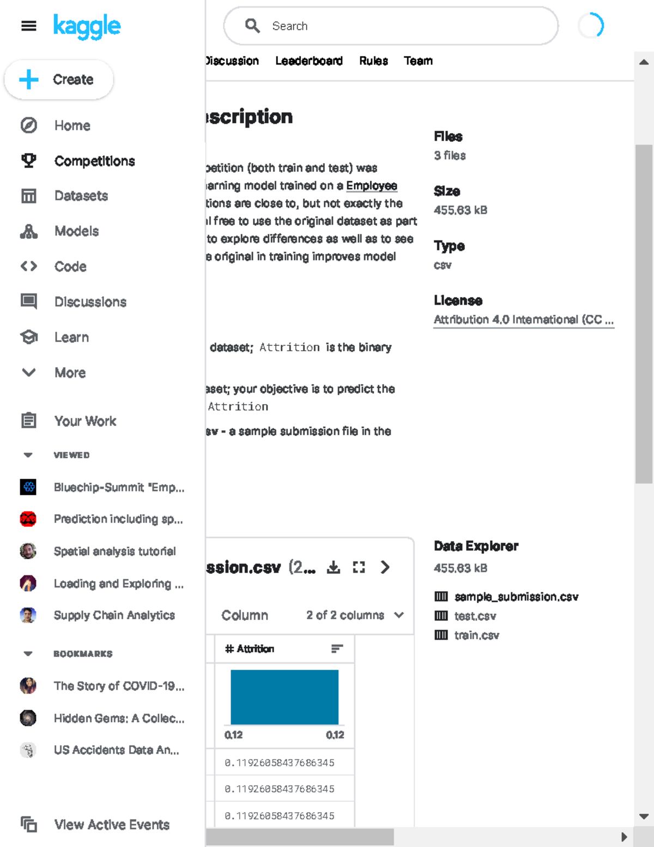Screen dimensions: 654x847
Task: Switch to the Rules tab
Action: [373, 61]
